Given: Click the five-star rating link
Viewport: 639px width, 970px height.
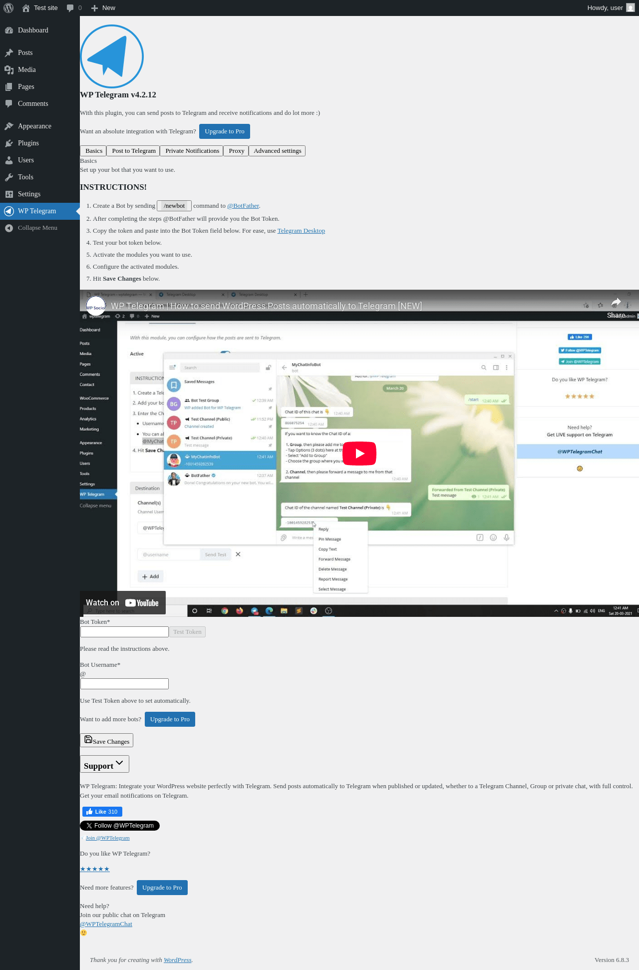Looking at the screenshot, I should coord(95,869).
